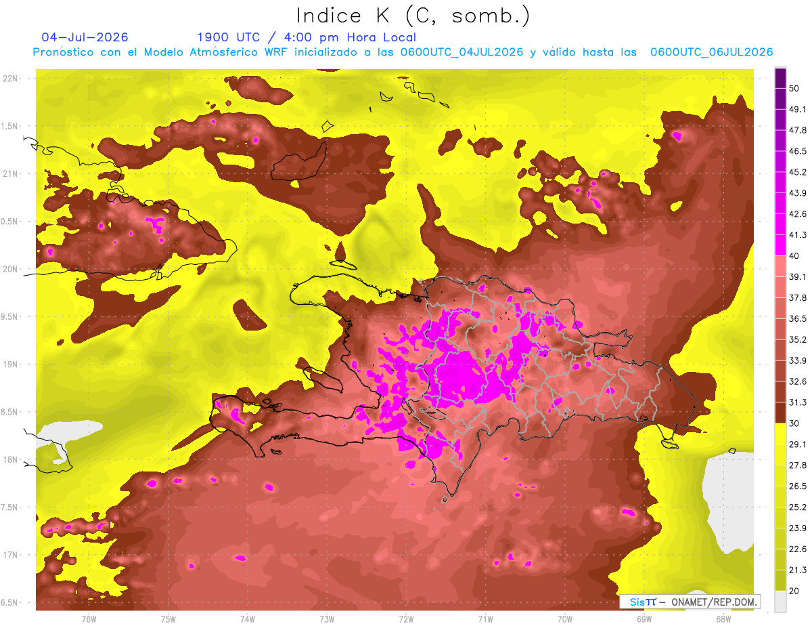Click the legend value "40"

click(x=795, y=255)
